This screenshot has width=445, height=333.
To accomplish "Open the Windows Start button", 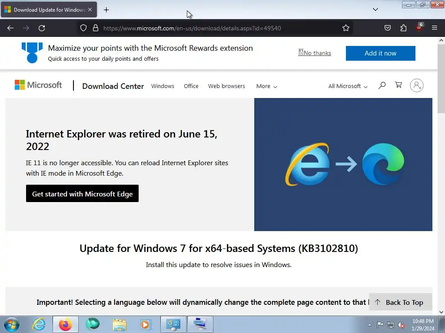I will (11, 324).
